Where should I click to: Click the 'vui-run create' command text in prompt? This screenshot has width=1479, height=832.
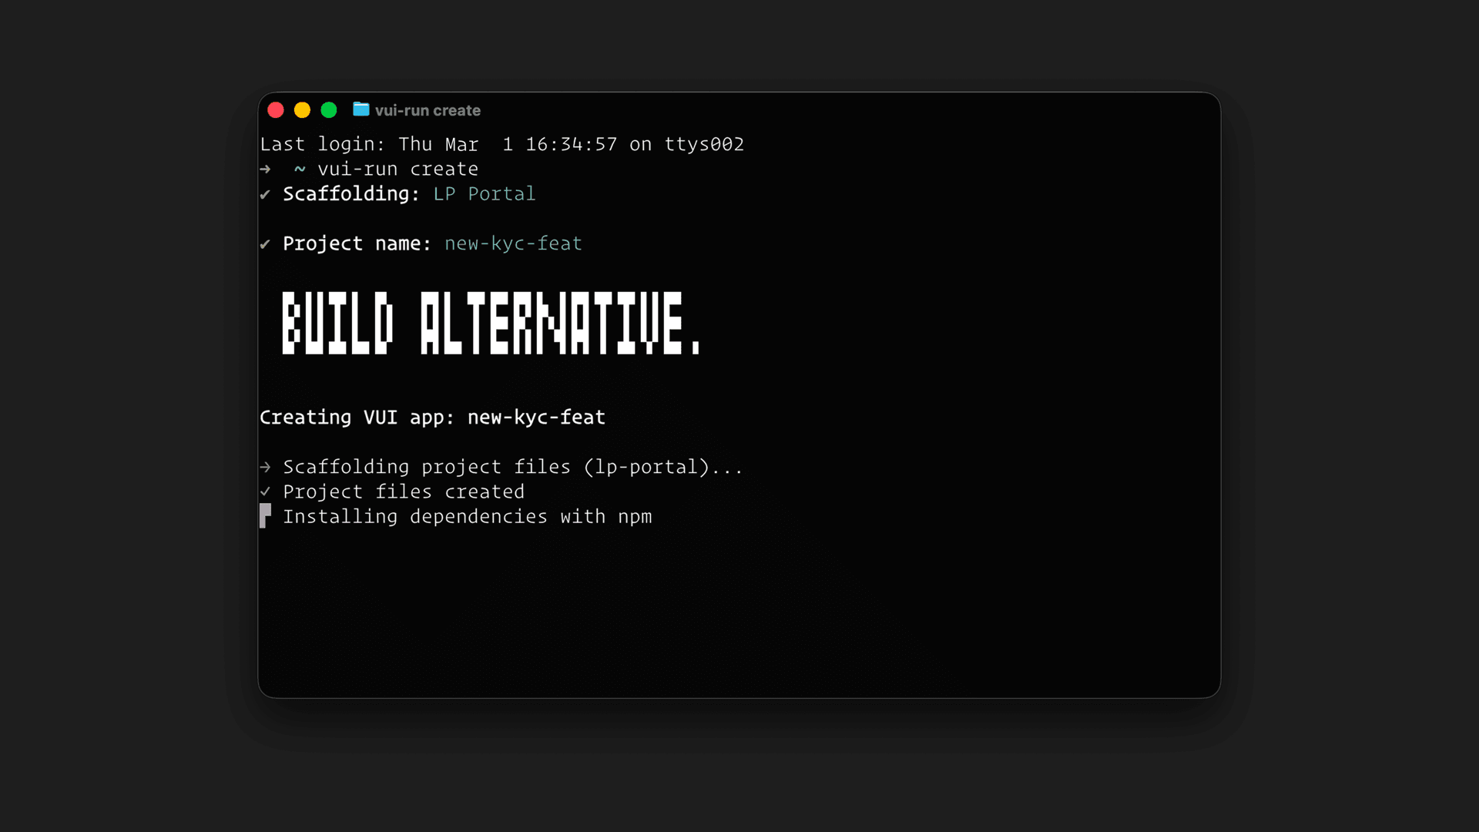[397, 169]
